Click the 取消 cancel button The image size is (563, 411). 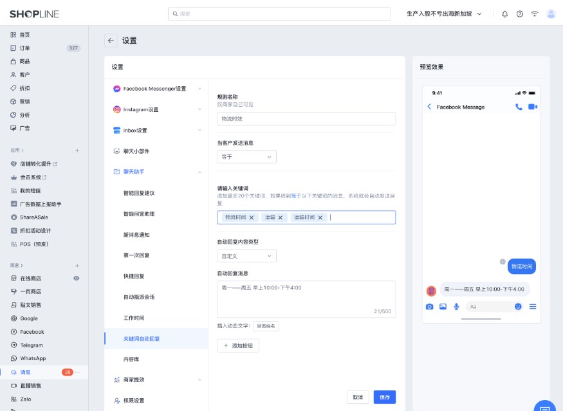358,397
